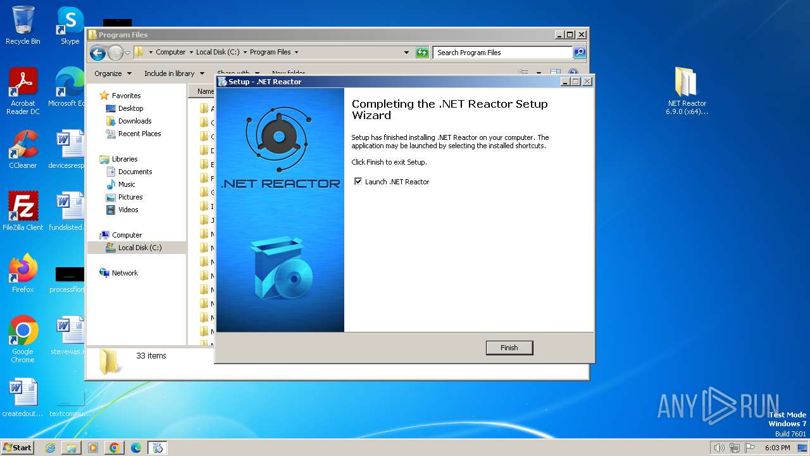810x456 pixels.
Task: Open Windows Media Player from the taskbar
Action: pyautogui.click(x=93, y=448)
